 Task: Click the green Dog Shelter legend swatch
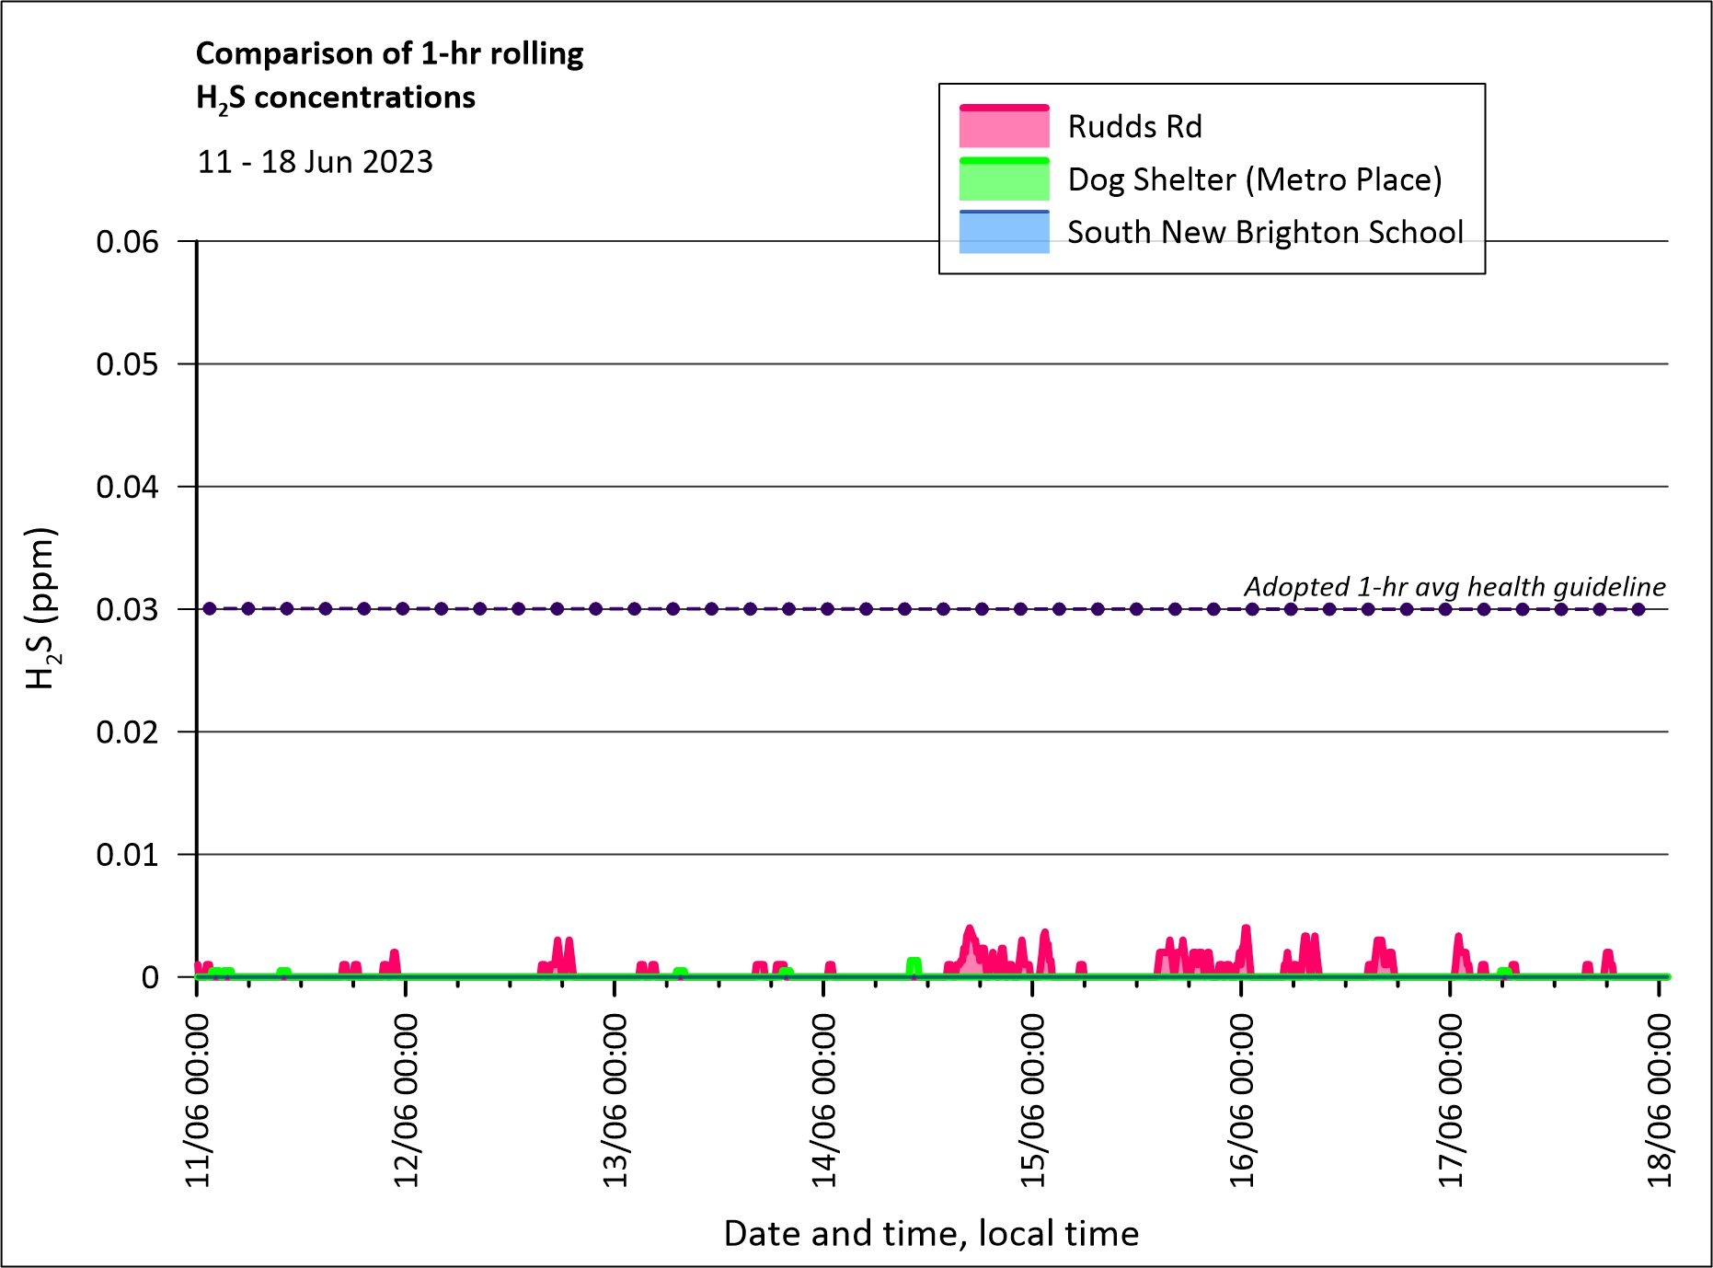(x=1004, y=179)
